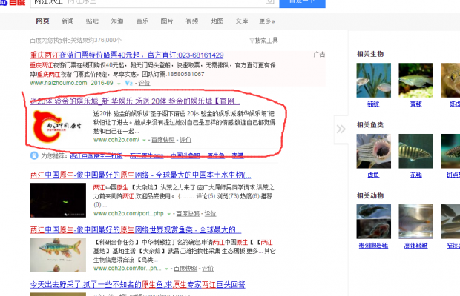Open the 地图 tab
This screenshot has width=460, height=296.
tap(217, 21)
